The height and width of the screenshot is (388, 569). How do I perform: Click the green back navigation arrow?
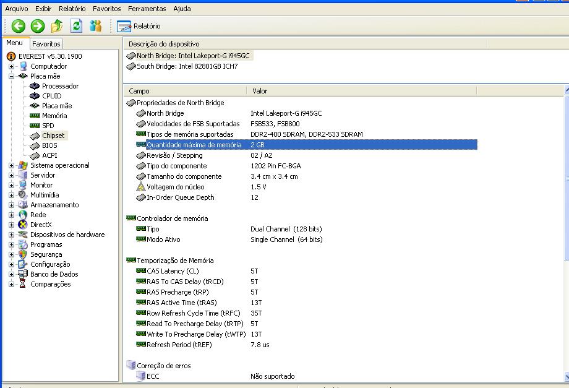point(17,26)
